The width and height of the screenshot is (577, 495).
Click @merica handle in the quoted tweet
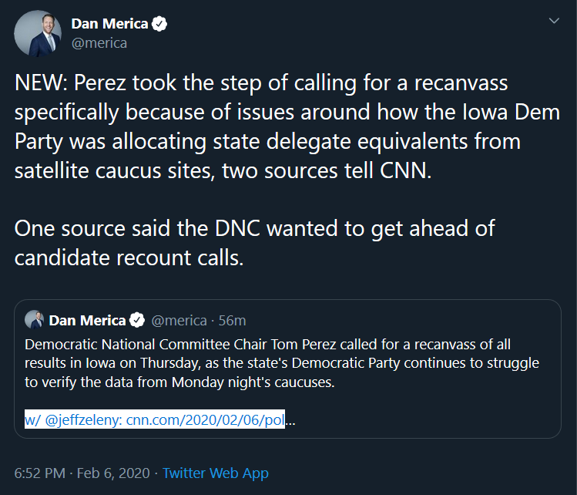click(x=178, y=320)
